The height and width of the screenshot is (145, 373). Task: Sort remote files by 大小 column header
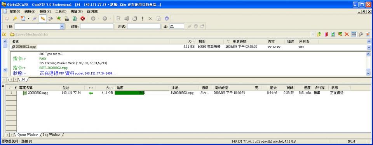(183, 42)
